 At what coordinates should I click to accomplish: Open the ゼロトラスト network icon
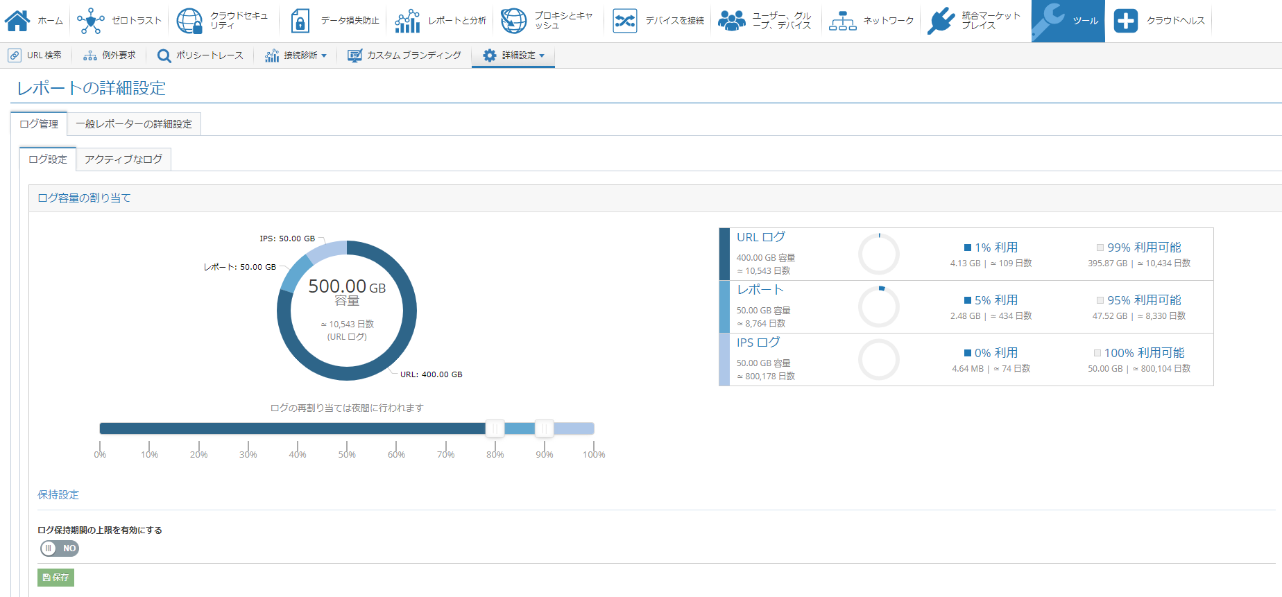[91, 21]
